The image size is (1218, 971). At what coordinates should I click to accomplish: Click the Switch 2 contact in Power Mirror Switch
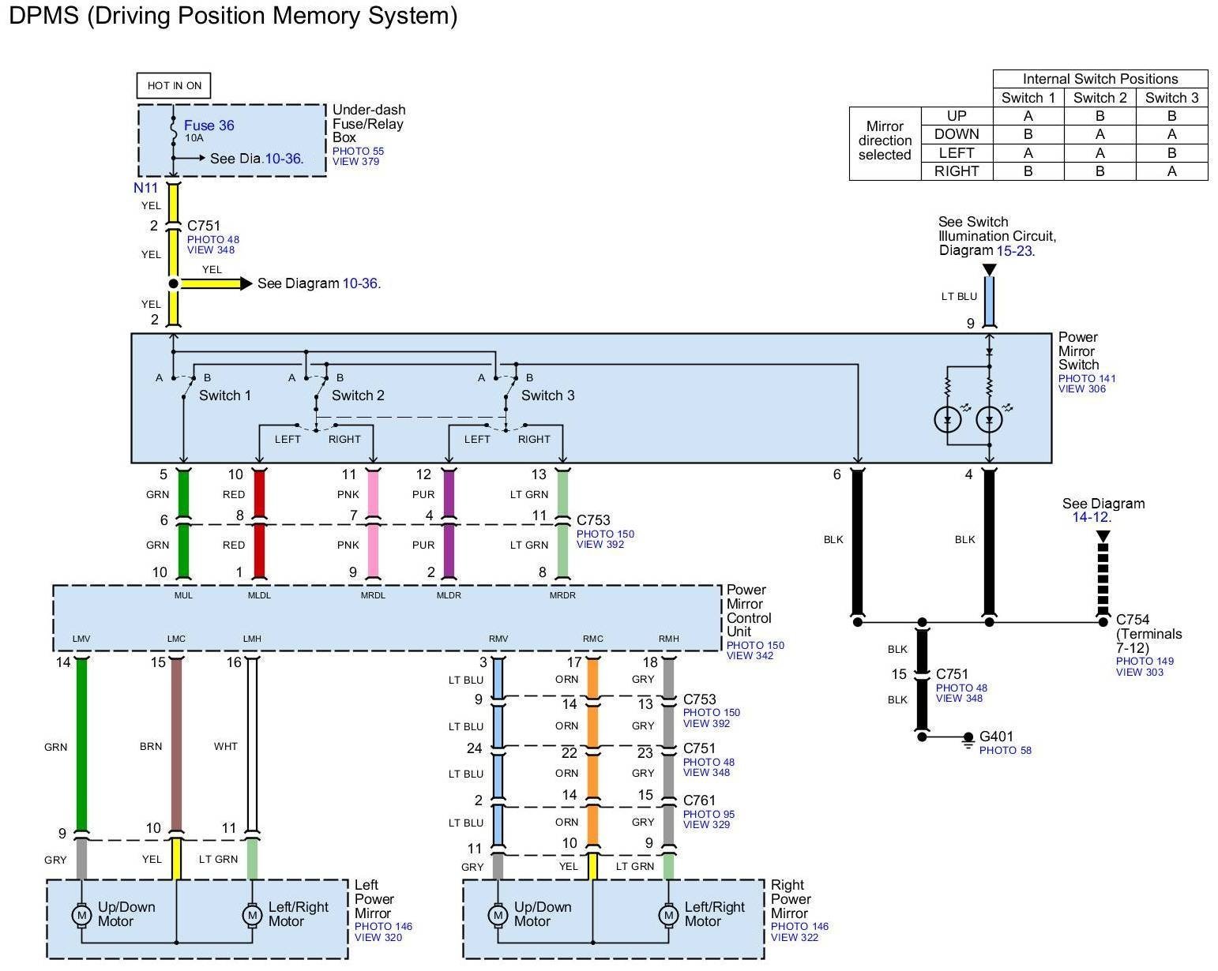point(320,387)
